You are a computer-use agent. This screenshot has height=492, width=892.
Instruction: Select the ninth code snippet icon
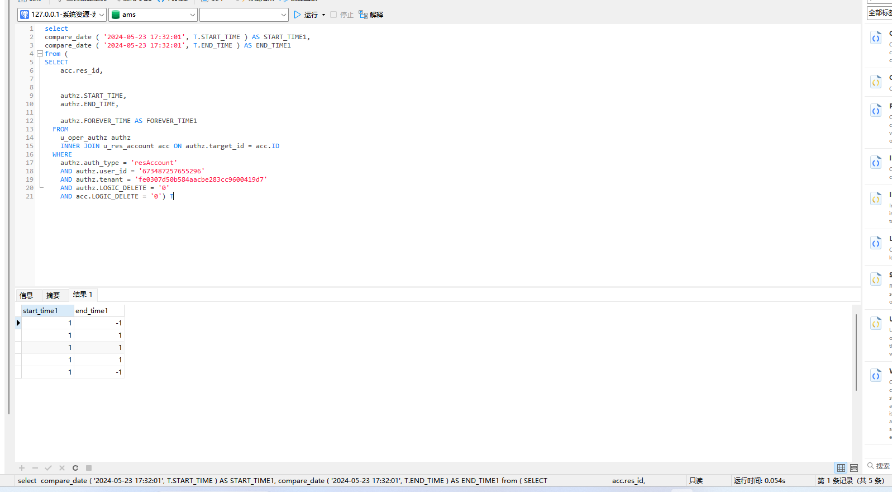coord(876,376)
